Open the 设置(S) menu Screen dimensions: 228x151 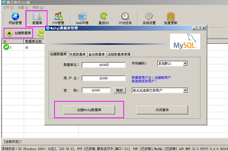(23, 8)
